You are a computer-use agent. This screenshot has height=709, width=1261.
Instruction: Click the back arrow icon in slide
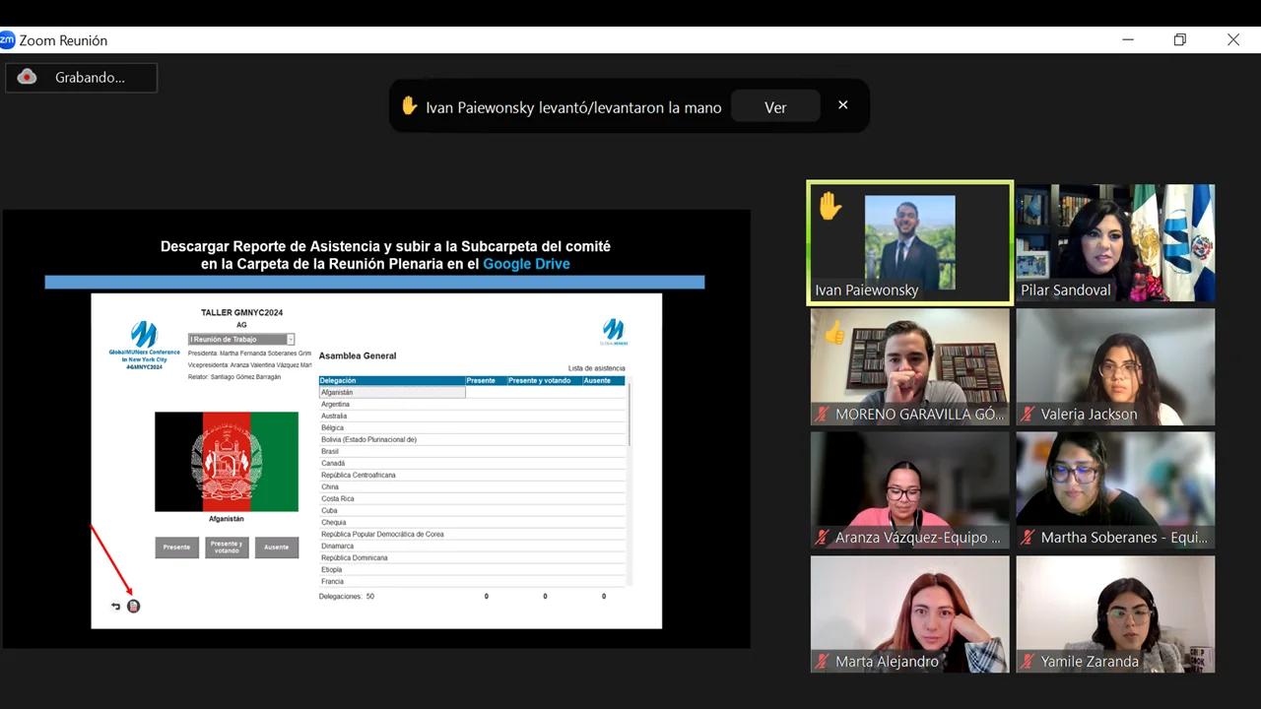pyautogui.click(x=115, y=606)
